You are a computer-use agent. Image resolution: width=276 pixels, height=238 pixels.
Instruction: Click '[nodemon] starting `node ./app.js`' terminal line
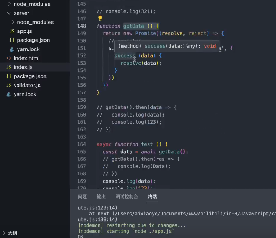[126, 231]
